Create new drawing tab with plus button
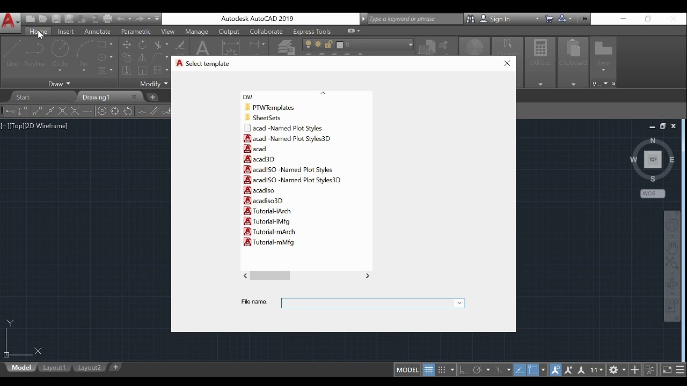The width and height of the screenshot is (687, 386). click(x=153, y=97)
